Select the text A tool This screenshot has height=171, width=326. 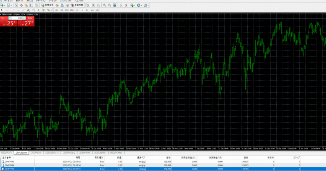(x=38, y=10)
